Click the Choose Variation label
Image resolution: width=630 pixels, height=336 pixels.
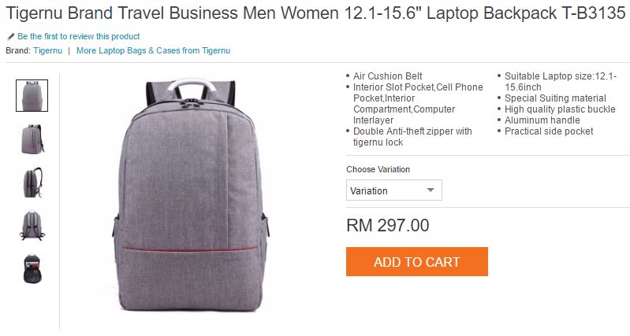coord(378,169)
